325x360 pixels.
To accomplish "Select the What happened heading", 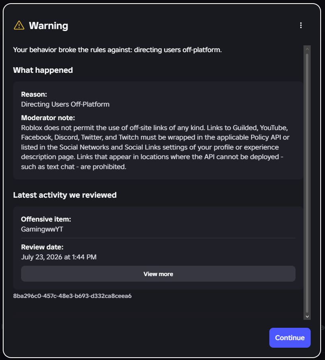I will (x=43, y=70).
